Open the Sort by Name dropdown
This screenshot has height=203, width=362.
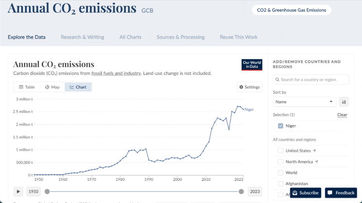304,102
